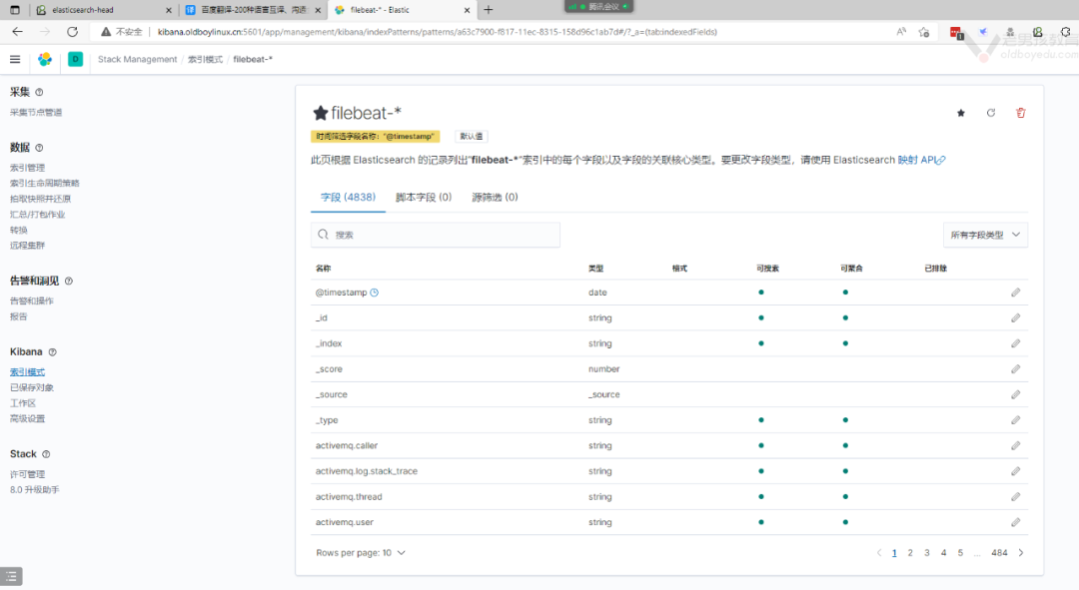Open 已保存对象 in the sidebar
1079x590 pixels.
(x=32, y=387)
